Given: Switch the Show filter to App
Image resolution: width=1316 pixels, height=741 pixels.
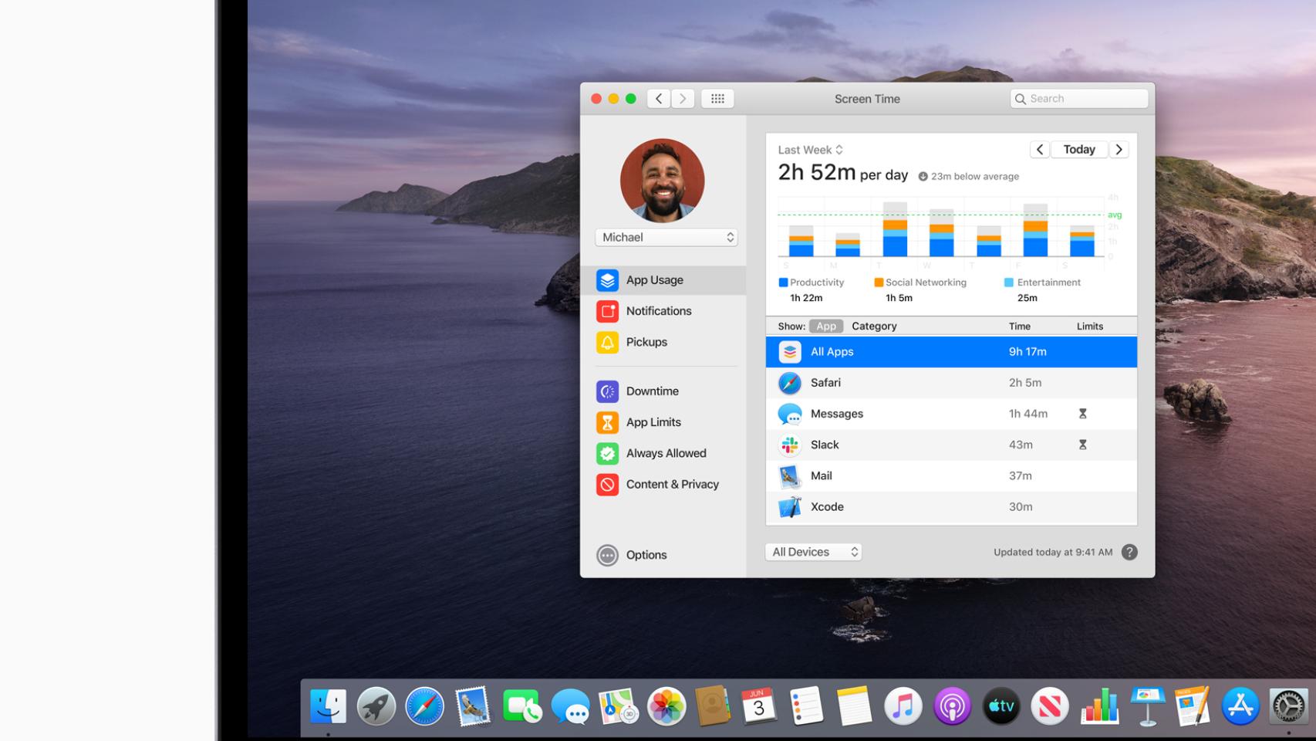Looking at the screenshot, I should pos(825,327).
